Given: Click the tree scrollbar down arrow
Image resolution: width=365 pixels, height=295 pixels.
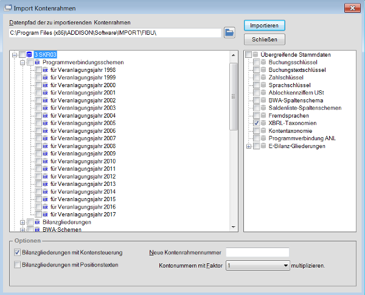Looking at the screenshot, I should 234,227.
